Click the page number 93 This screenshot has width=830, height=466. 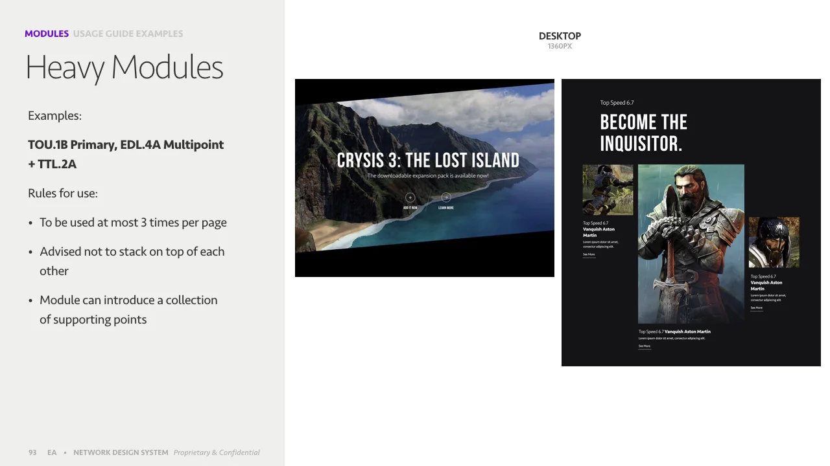click(x=32, y=452)
